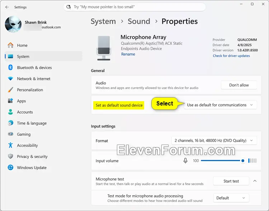
Task: Click the Settings search input field
Action: pos(134,7)
